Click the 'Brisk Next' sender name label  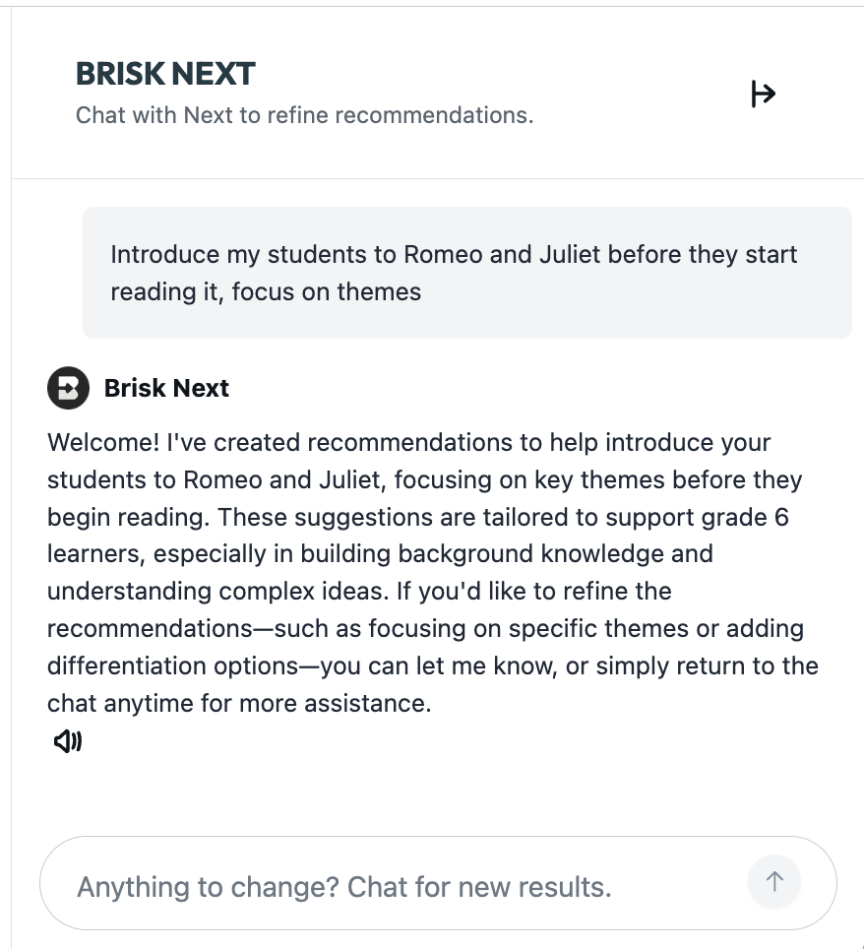tap(166, 388)
